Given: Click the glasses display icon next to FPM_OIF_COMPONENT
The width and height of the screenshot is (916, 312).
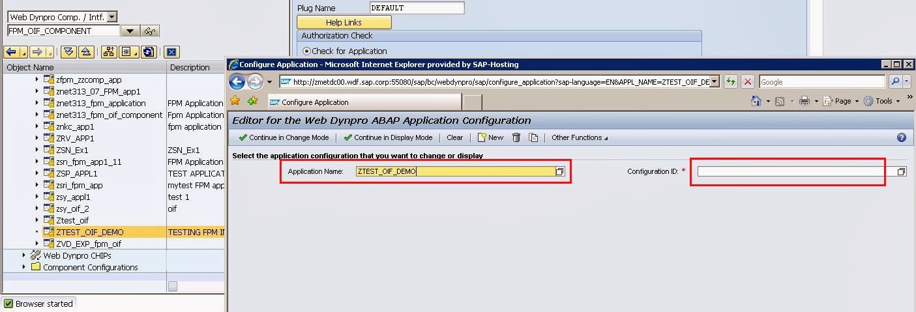Looking at the screenshot, I should pyautogui.click(x=149, y=31).
